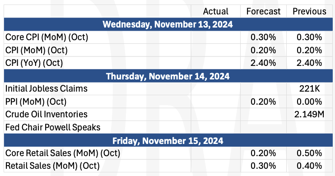The image size is (335, 176).
Task: Select the Actual column header
Action: pyautogui.click(x=215, y=11)
